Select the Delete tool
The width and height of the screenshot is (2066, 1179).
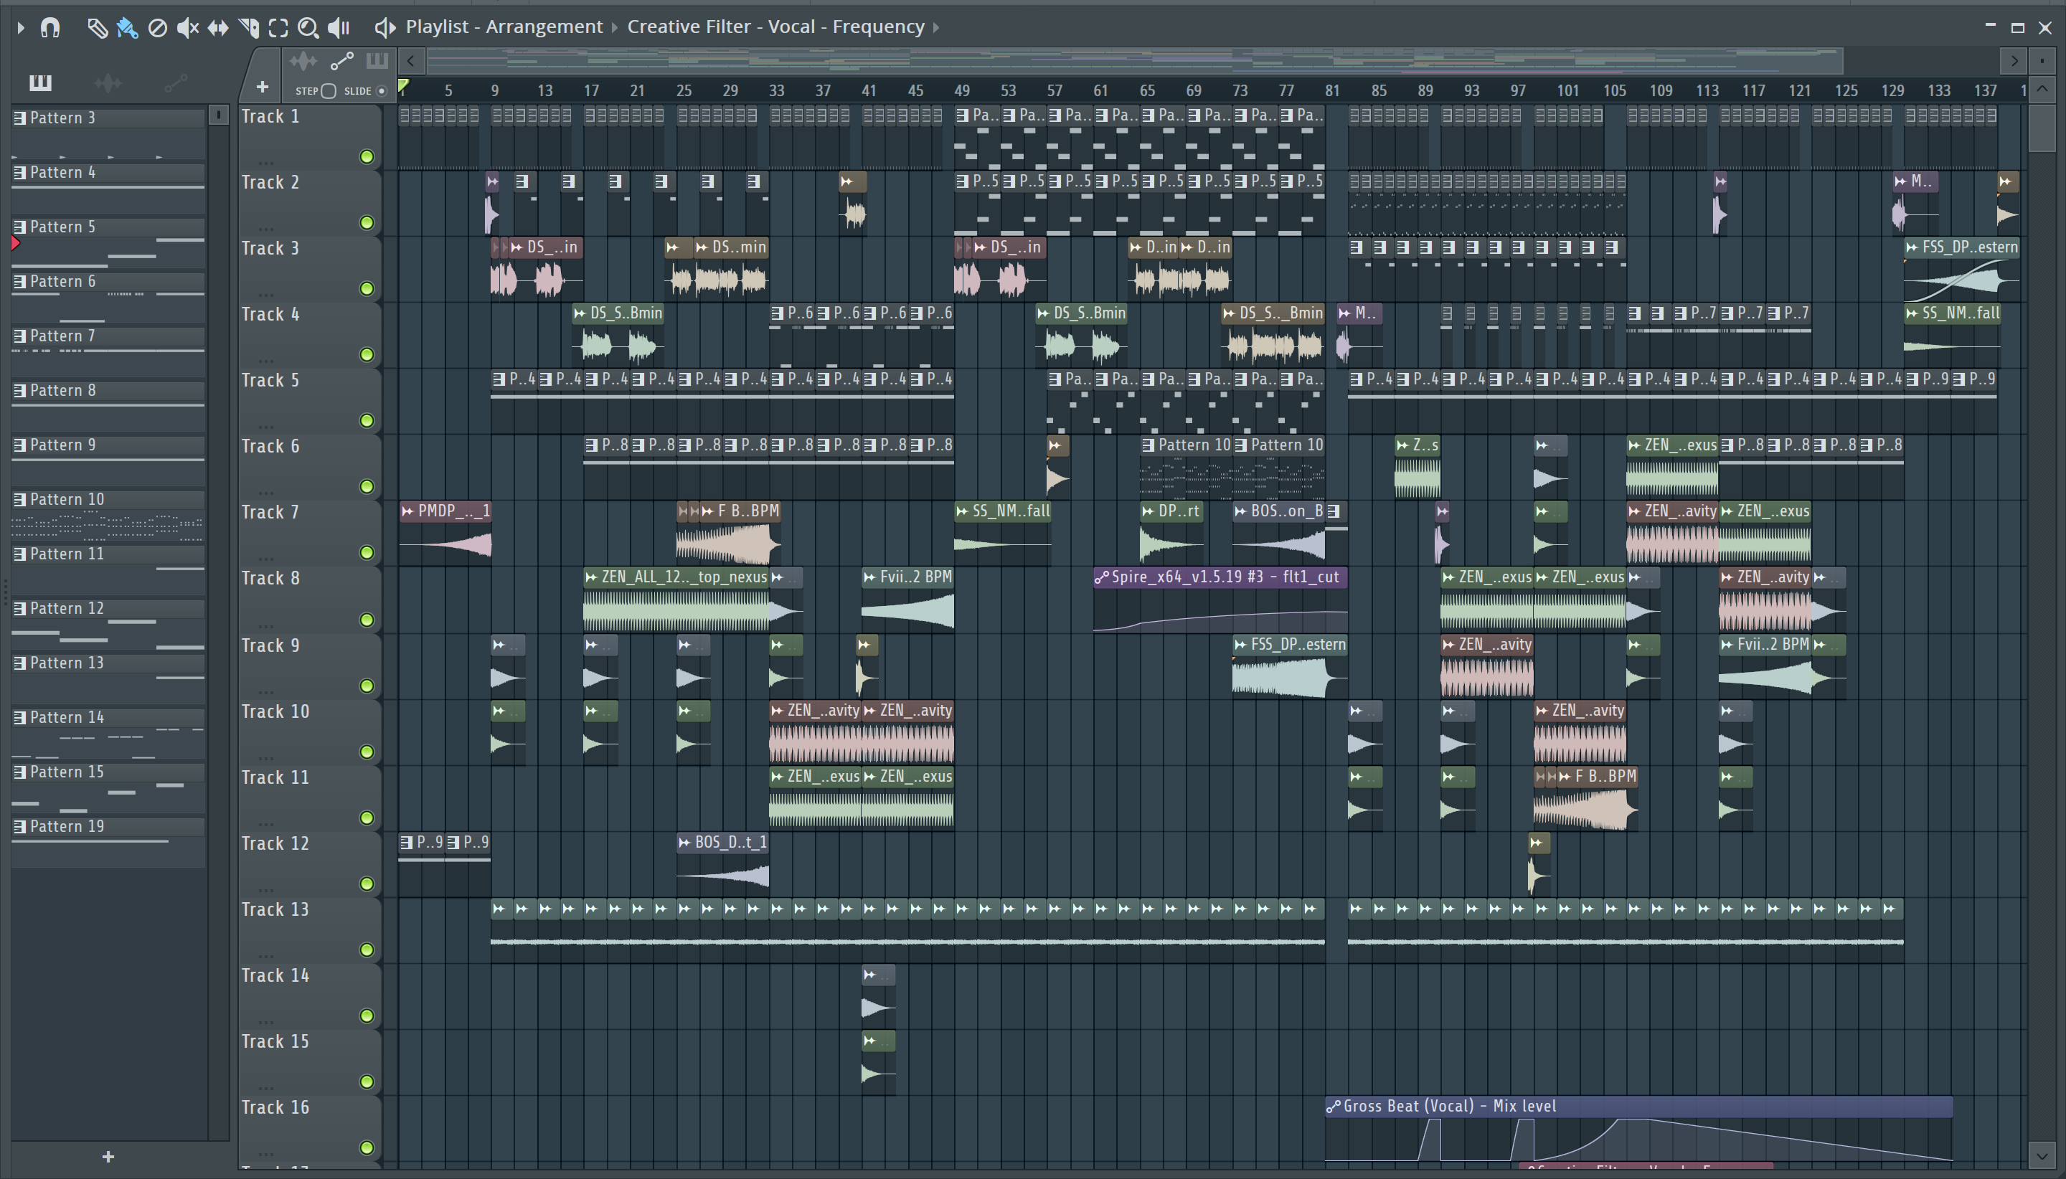coord(158,29)
